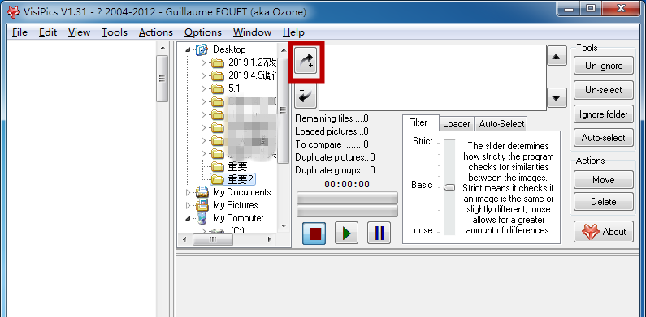Select the My Computer tree item
Viewport: 646px width, 317px height.
tap(238, 218)
